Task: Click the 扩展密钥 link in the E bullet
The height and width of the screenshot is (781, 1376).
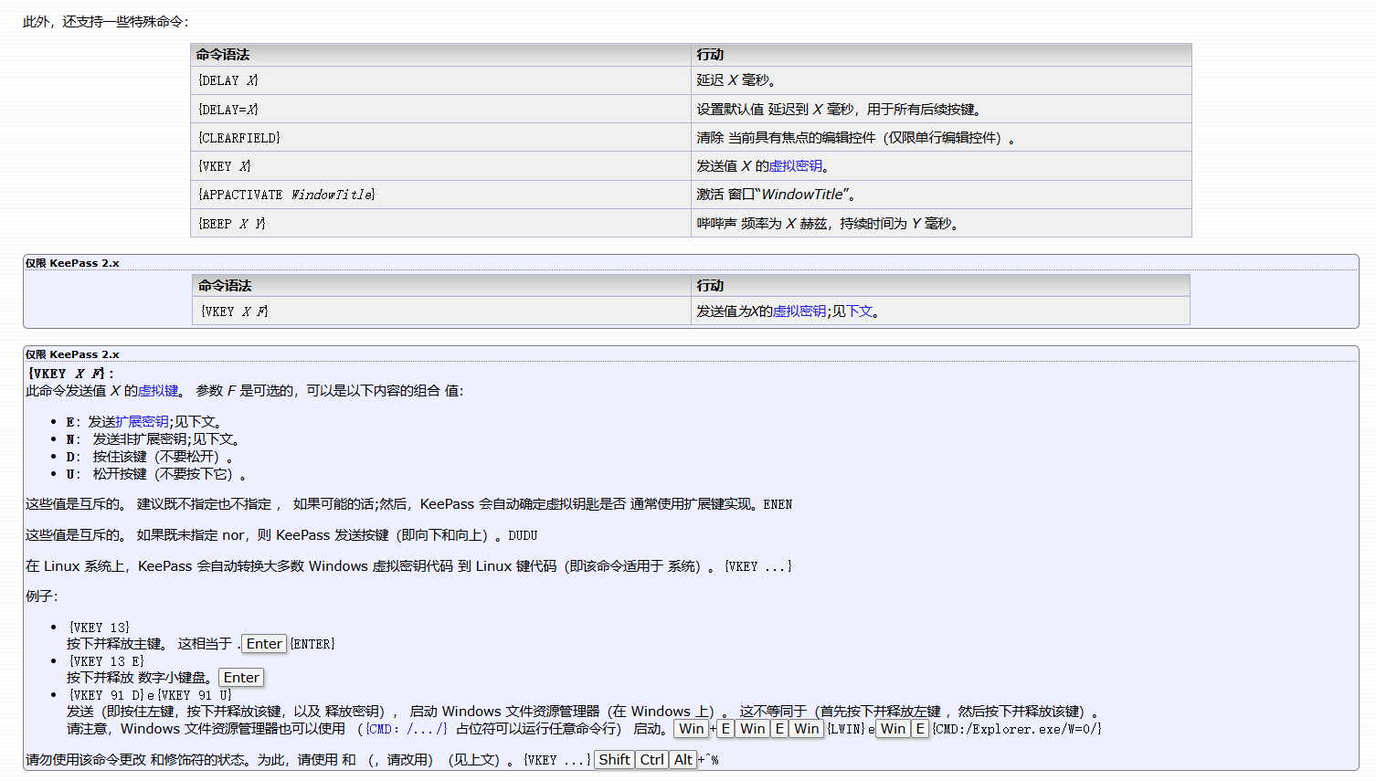Action: pos(142,422)
